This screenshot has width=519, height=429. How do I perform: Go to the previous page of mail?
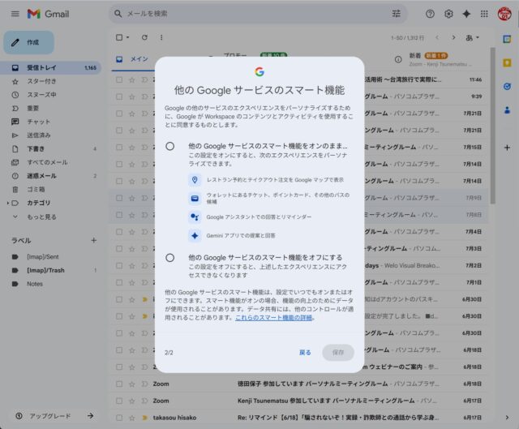click(x=437, y=37)
